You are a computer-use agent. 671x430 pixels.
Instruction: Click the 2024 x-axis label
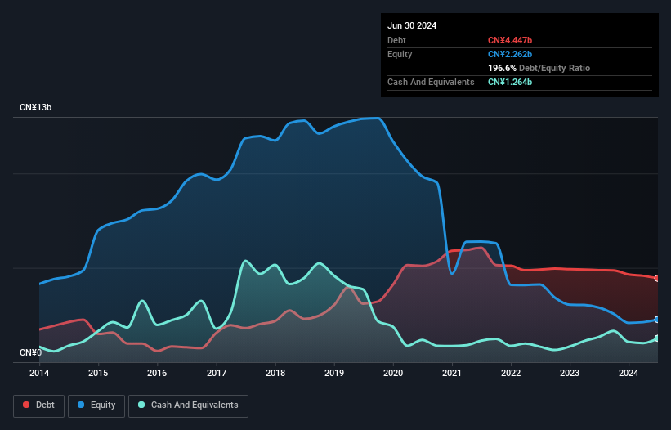[x=629, y=373]
